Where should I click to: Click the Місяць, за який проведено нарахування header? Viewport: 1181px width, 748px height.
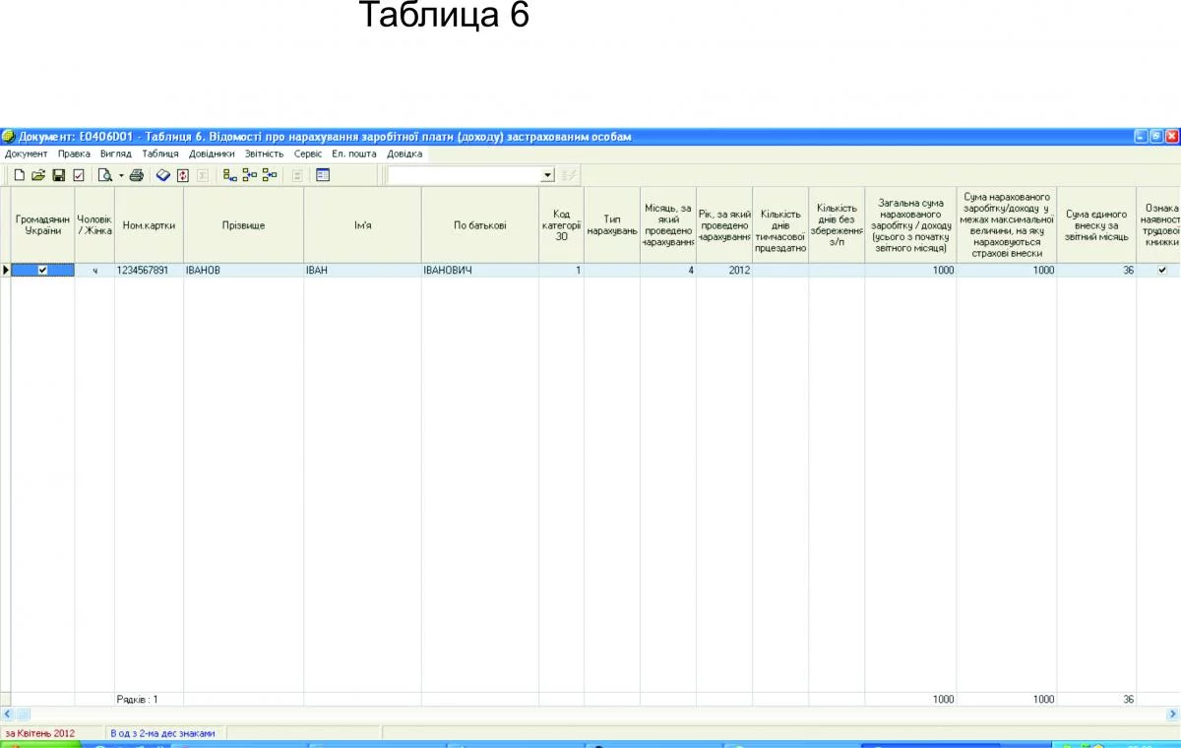pyautogui.click(x=668, y=225)
